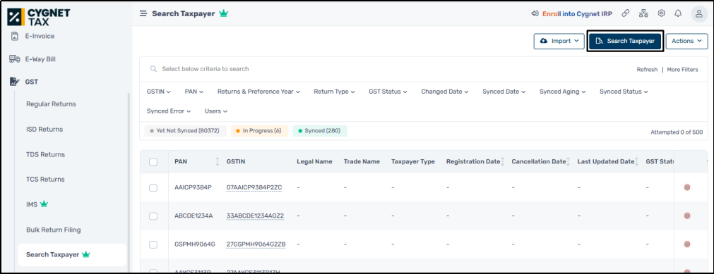Expand the GST Status filter dropdown

[388, 92]
